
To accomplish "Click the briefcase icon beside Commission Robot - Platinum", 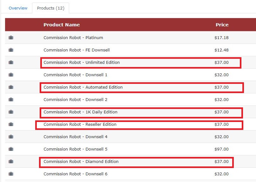I will coord(11,37).
